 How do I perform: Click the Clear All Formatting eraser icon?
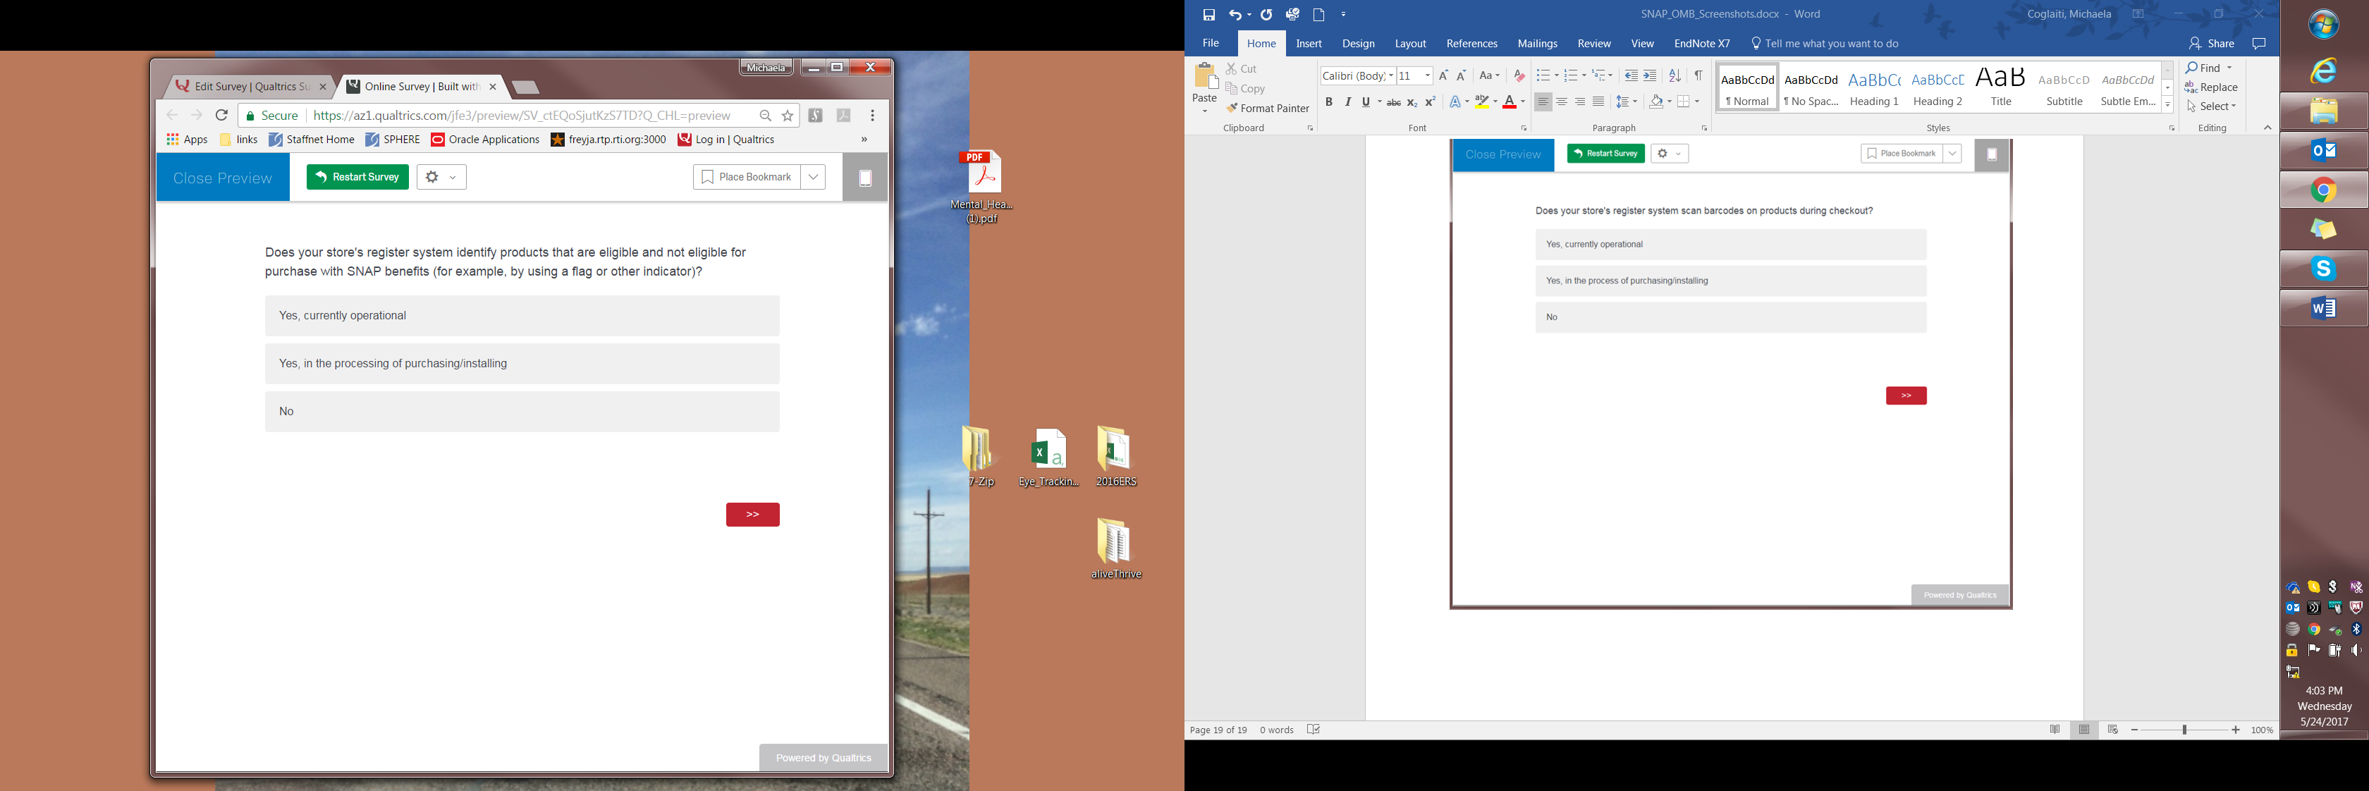pos(1518,75)
